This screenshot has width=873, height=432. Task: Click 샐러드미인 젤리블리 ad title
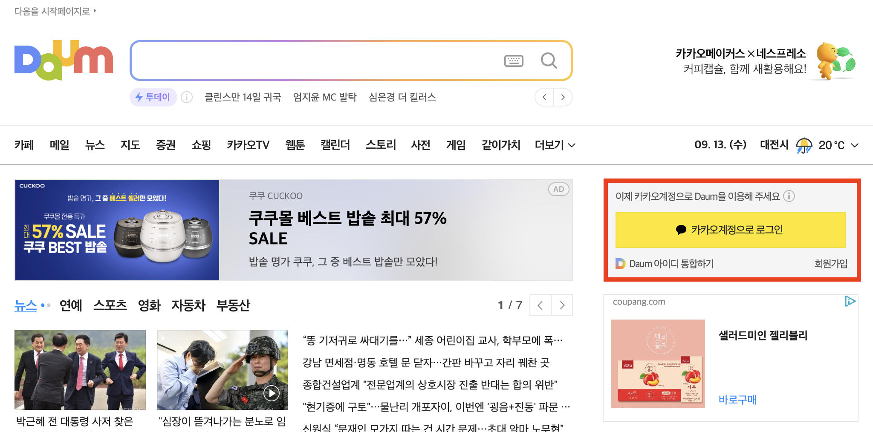click(x=763, y=336)
